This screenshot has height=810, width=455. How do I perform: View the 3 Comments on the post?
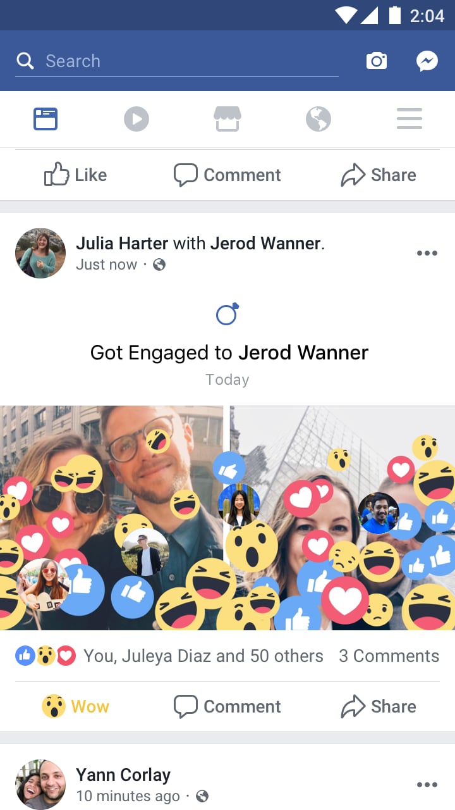click(389, 656)
